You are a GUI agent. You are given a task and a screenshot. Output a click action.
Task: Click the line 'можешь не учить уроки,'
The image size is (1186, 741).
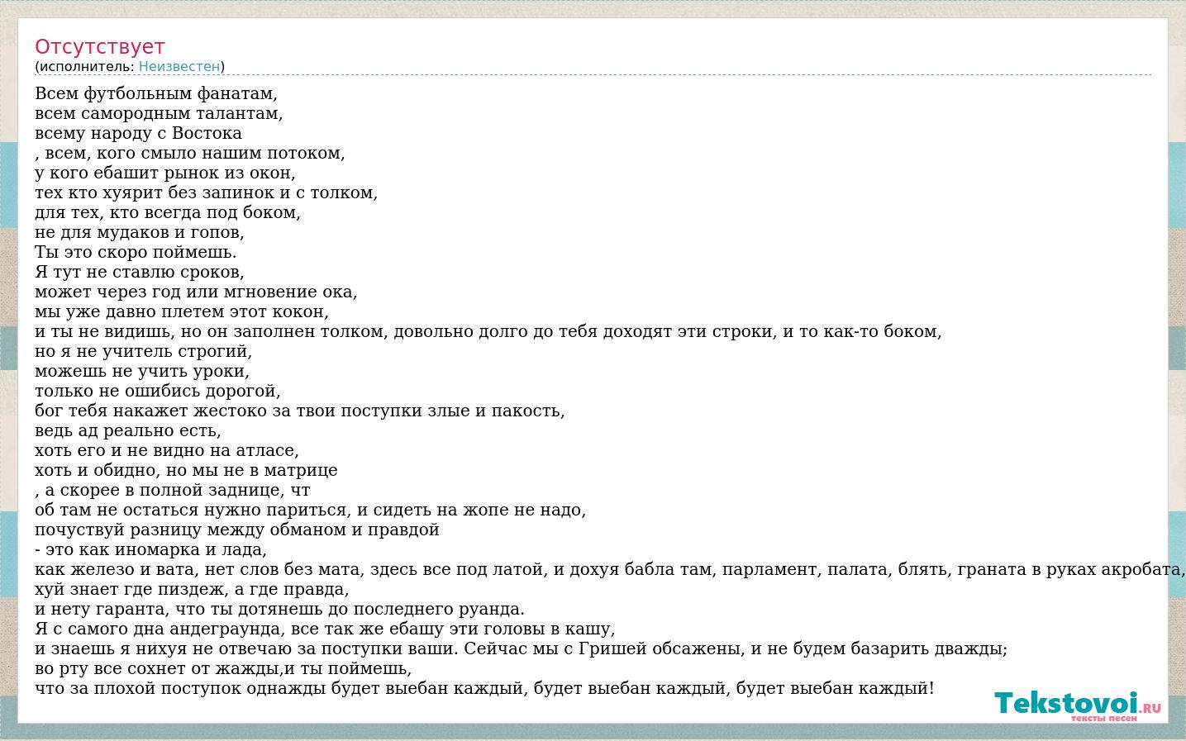coord(142,371)
